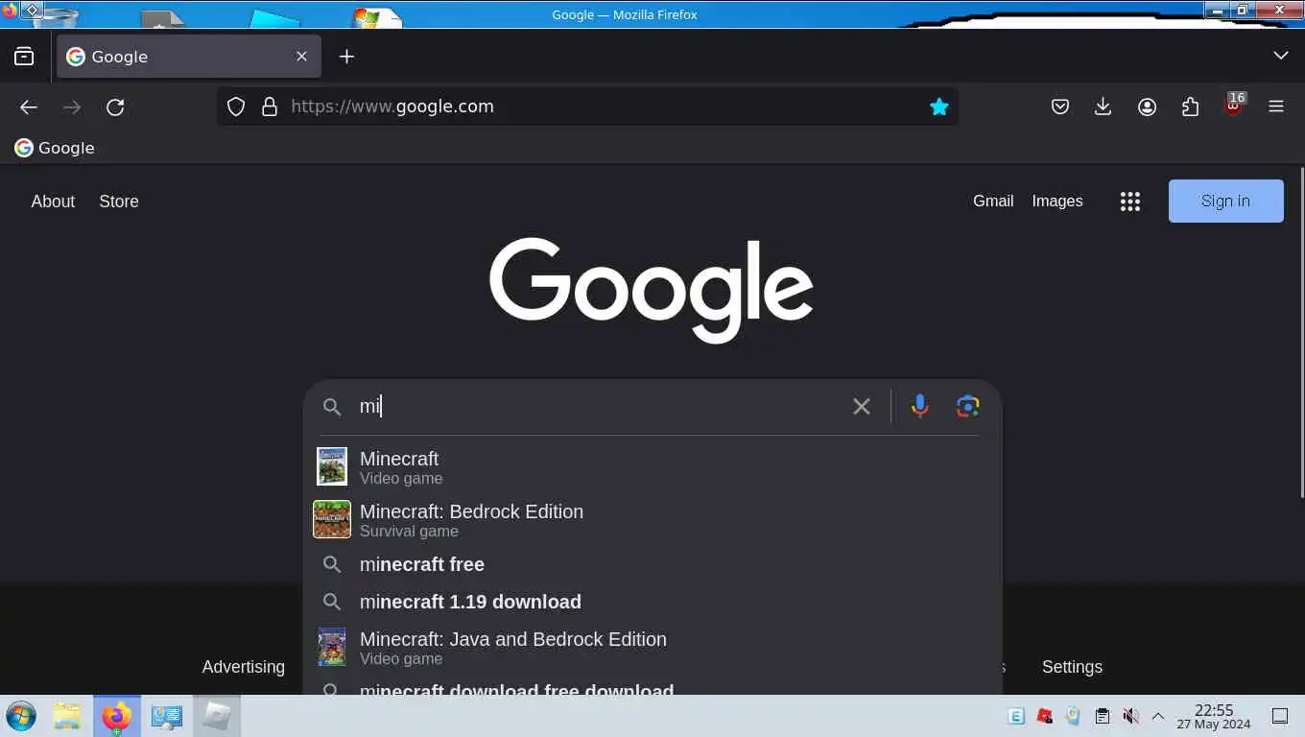The image size is (1305, 737).
Task: Close the Google tab
Action: [x=301, y=57]
